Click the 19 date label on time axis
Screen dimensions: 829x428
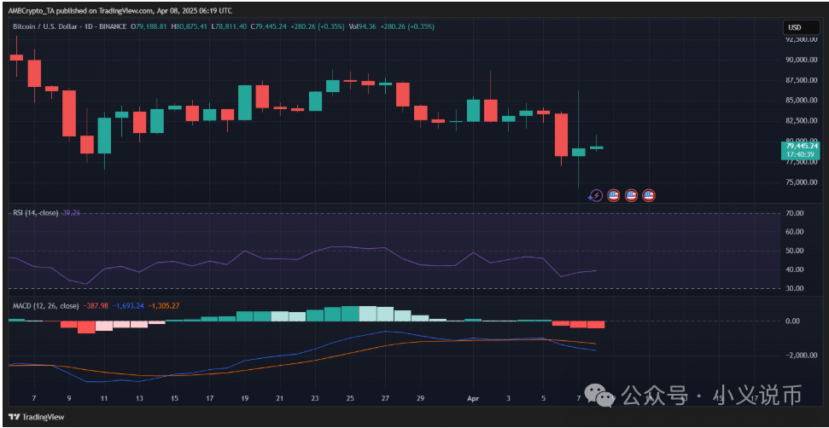point(244,398)
